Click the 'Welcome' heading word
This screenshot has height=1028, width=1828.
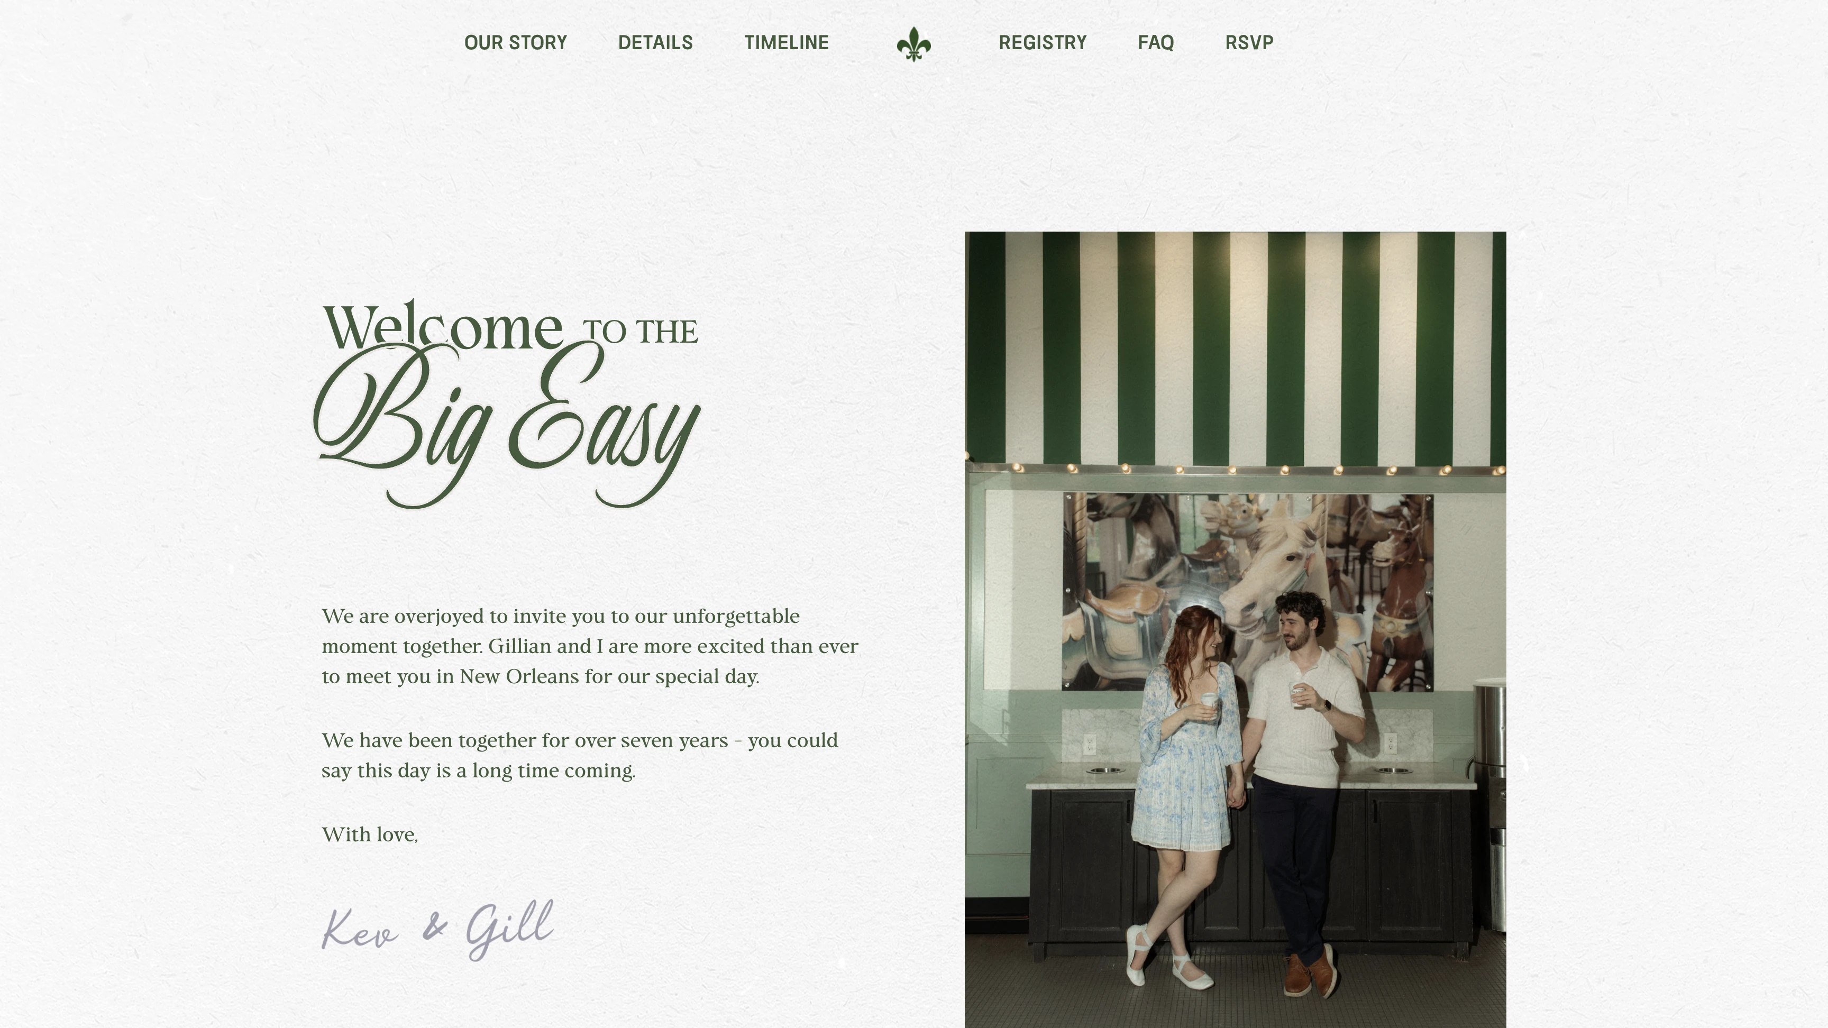click(x=443, y=326)
